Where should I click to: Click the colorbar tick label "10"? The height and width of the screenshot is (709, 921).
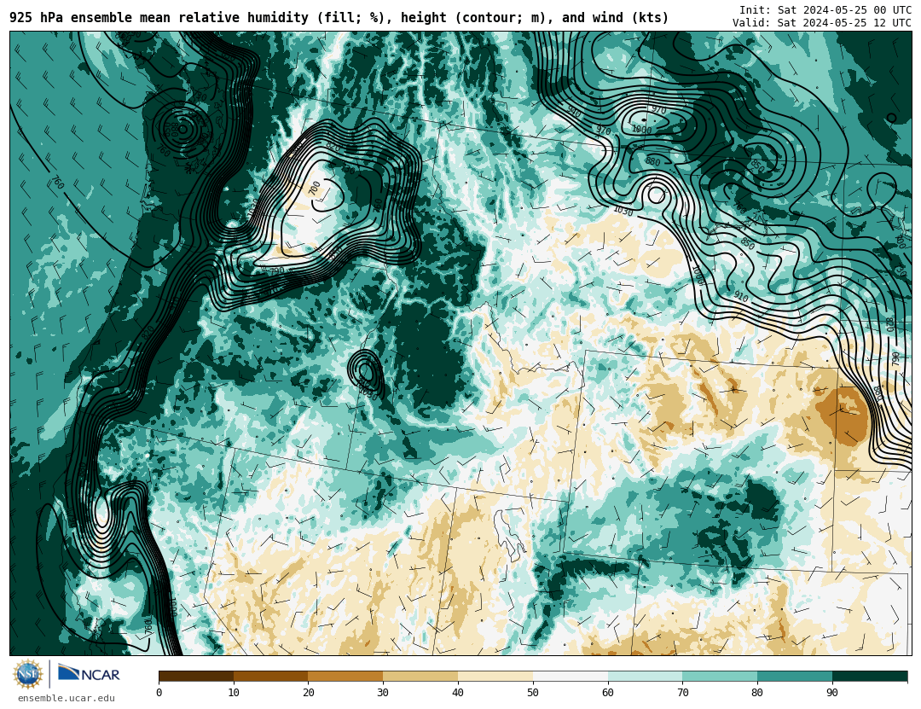click(234, 693)
